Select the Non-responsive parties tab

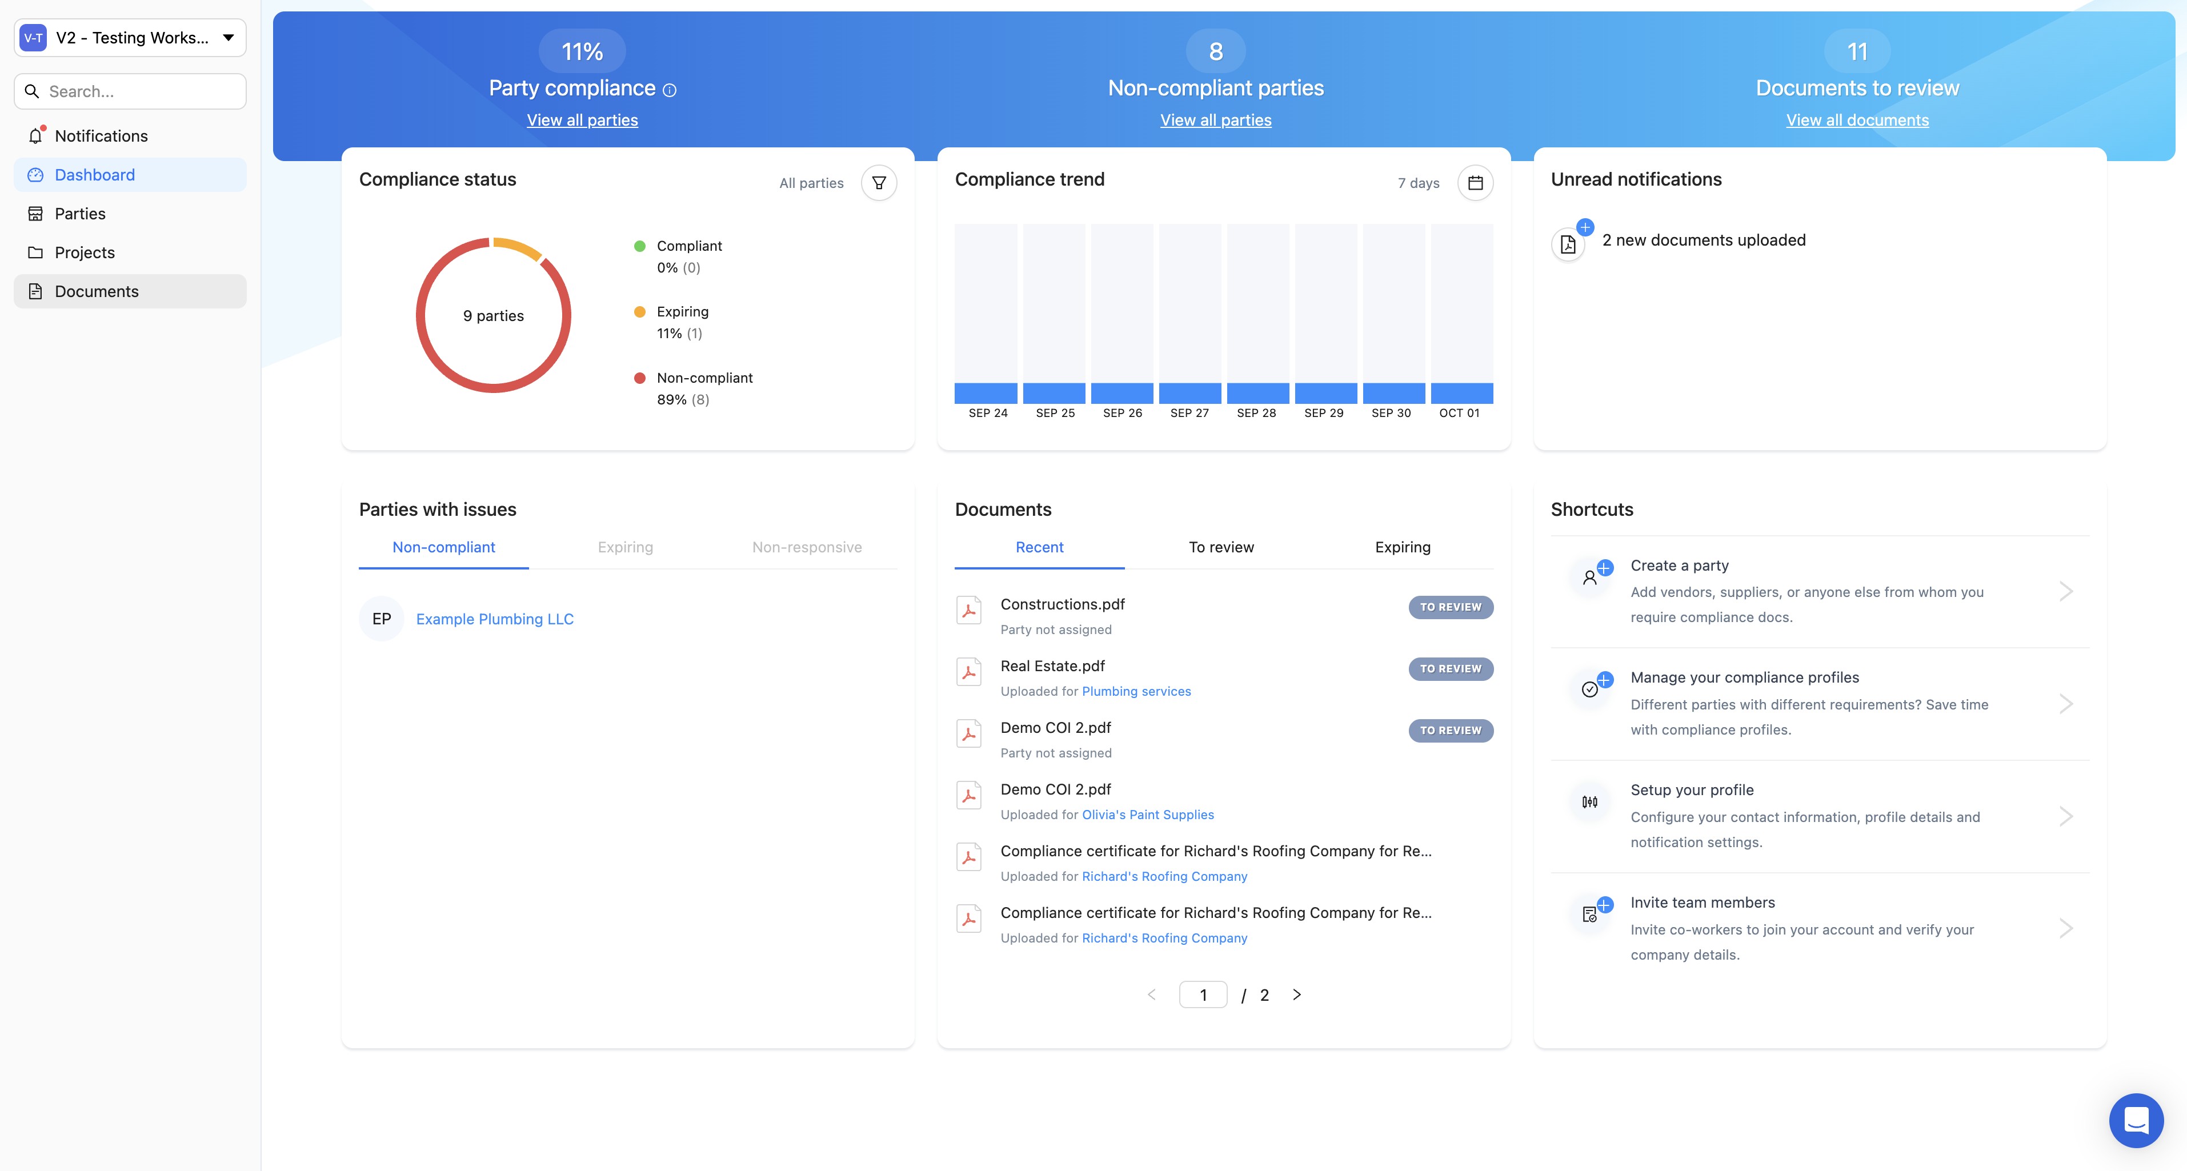tap(807, 547)
